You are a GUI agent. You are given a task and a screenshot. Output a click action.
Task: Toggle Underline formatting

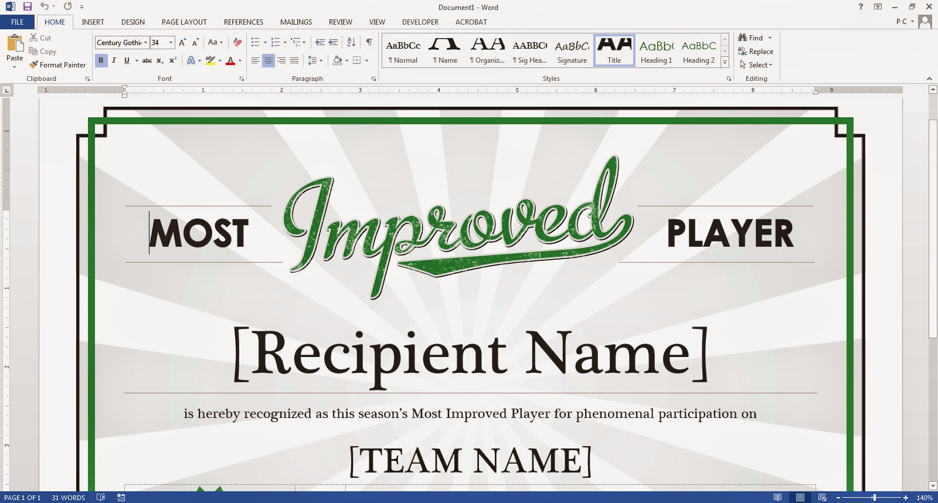pyautogui.click(x=127, y=60)
